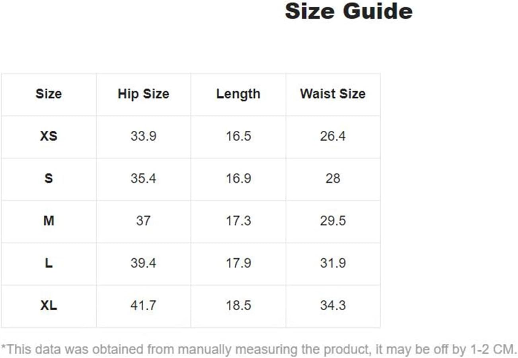Select the XL size row label
Image resolution: width=518 pixels, height=358 pixels.
pos(49,306)
